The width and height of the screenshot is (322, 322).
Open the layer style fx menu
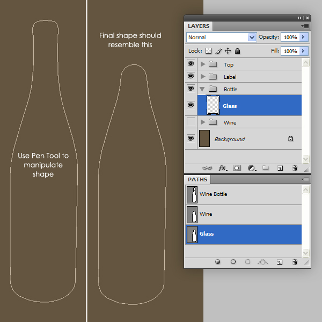tap(223, 168)
